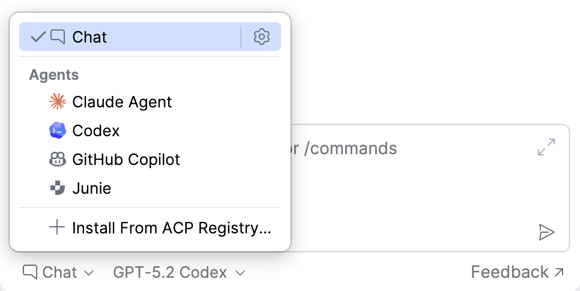
Task: Open the GPT-5.2 Codex model dropdown
Action: click(179, 272)
